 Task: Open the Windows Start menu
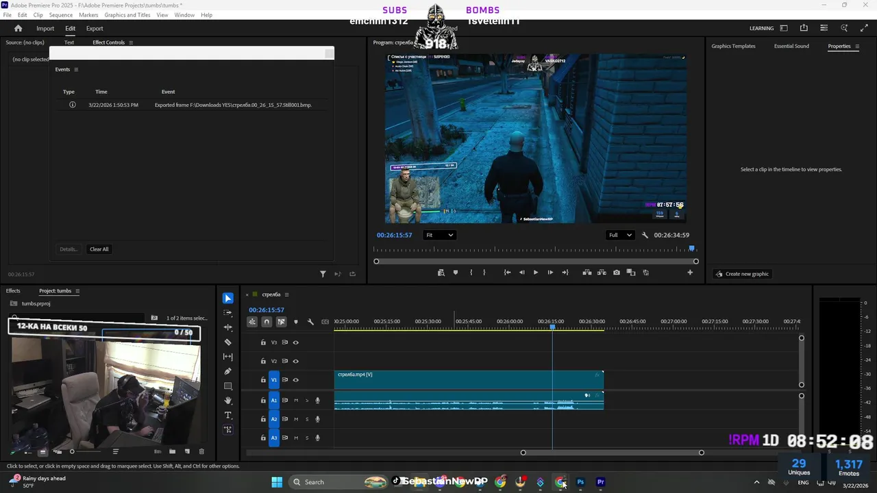point(277,482)
